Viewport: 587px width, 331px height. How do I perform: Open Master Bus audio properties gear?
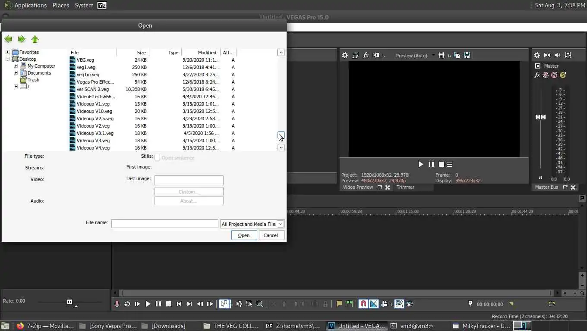[x=537, y=55]
